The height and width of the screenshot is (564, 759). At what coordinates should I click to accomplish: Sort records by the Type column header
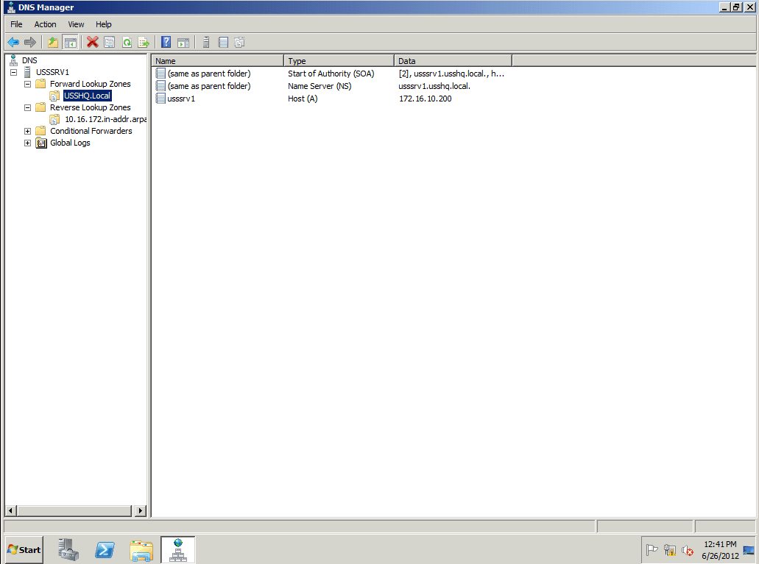339,61
